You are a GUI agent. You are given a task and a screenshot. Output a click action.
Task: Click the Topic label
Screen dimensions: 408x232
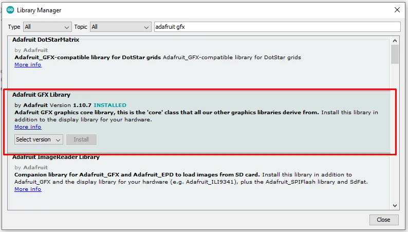click(x=81, y=27)
